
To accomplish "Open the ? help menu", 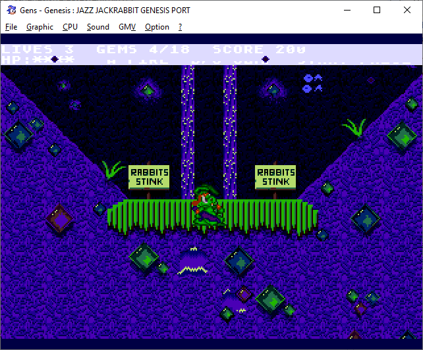I will click(181, 27).
